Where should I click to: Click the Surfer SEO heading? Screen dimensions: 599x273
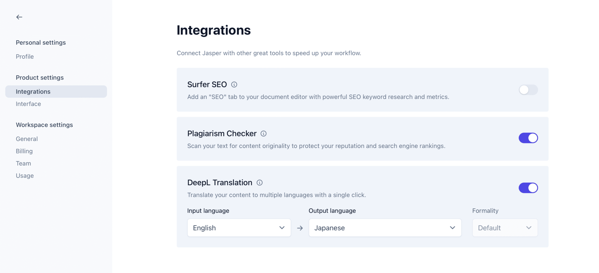(x=207, y=85)
